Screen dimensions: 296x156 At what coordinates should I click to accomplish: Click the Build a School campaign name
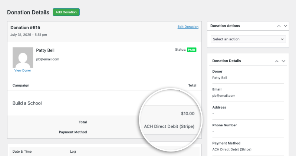point(27,103)
